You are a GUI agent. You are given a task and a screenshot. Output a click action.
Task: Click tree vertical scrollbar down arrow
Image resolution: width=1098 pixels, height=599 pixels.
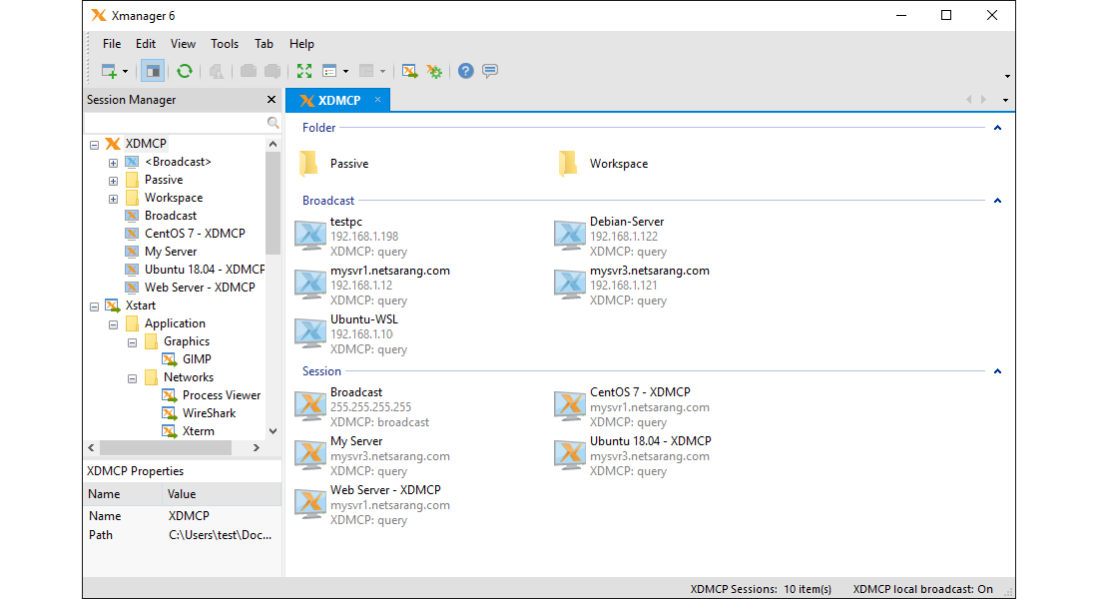tap(274, 431)
